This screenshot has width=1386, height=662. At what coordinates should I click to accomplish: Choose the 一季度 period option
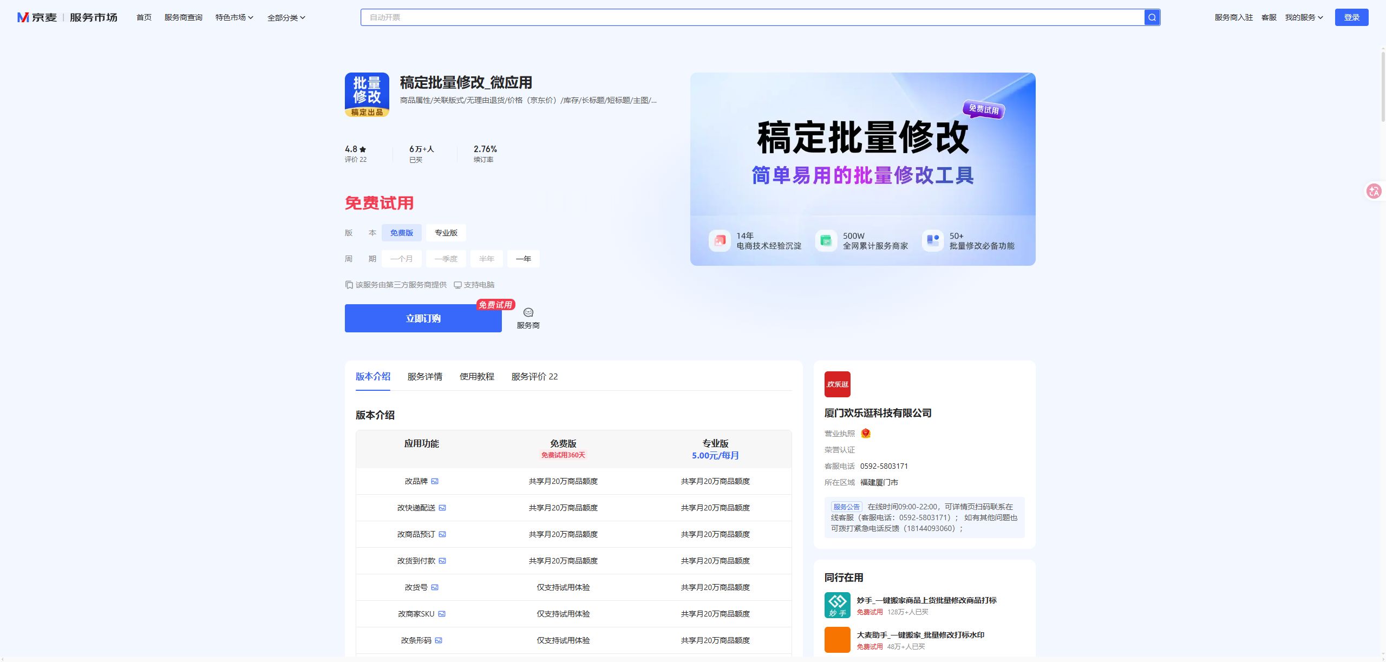(x=446, y=259)
